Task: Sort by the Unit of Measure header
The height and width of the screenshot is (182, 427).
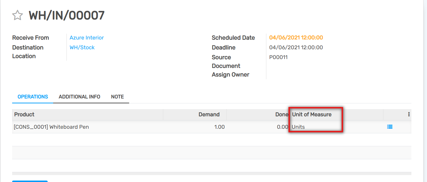Action: [x=312, y=114]
